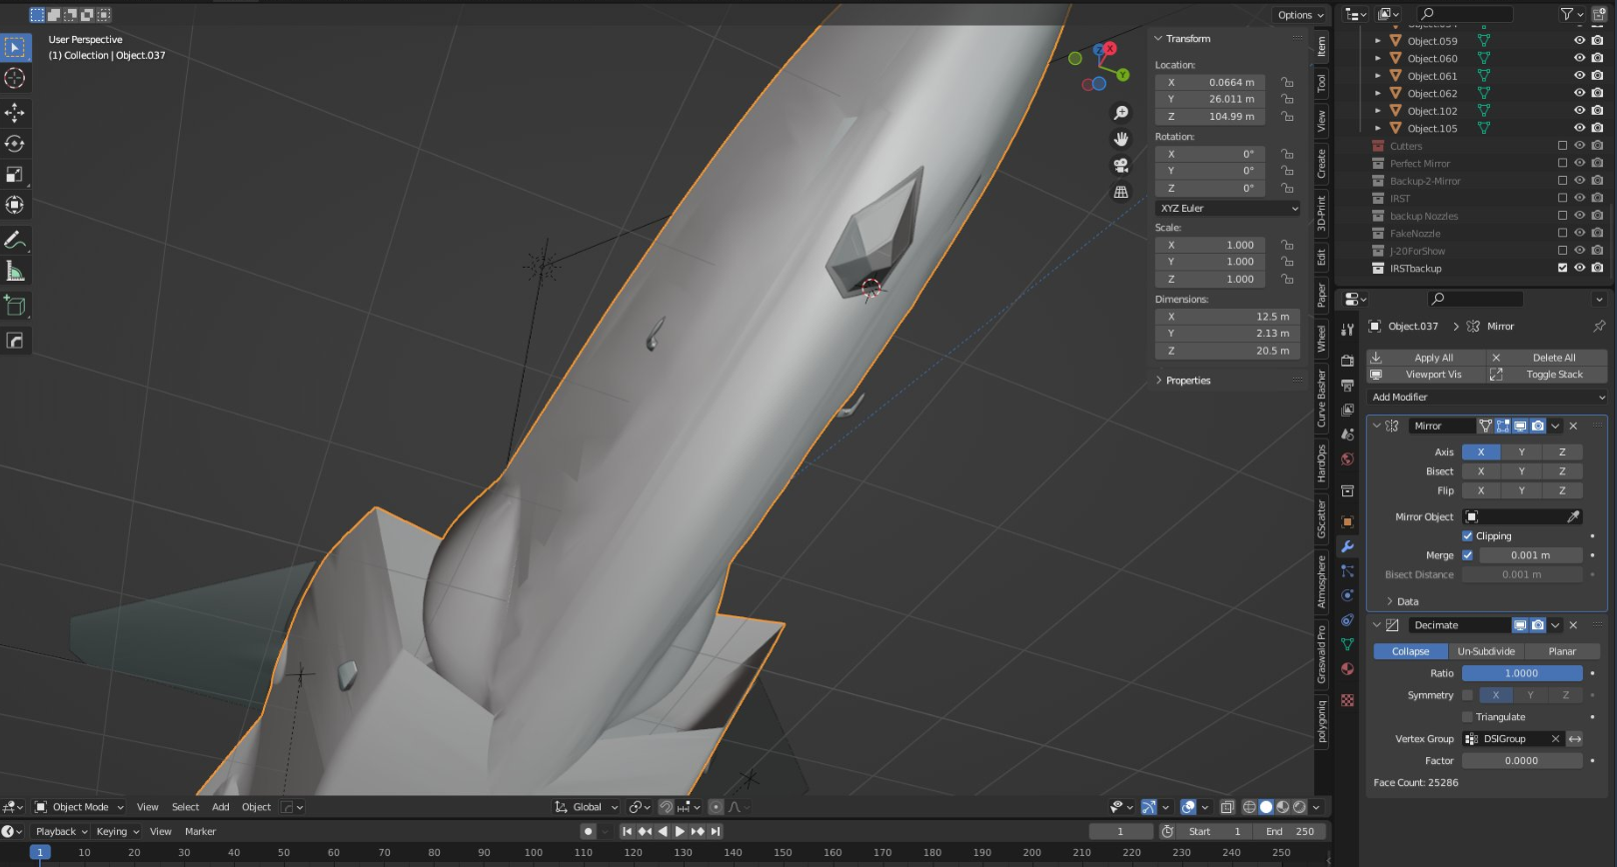The height and width of the screenshot is (867, 1617).
Task: Select the Un-Subdivide decimate mode
Action: pyautogui.click(x=1486, y=651)
